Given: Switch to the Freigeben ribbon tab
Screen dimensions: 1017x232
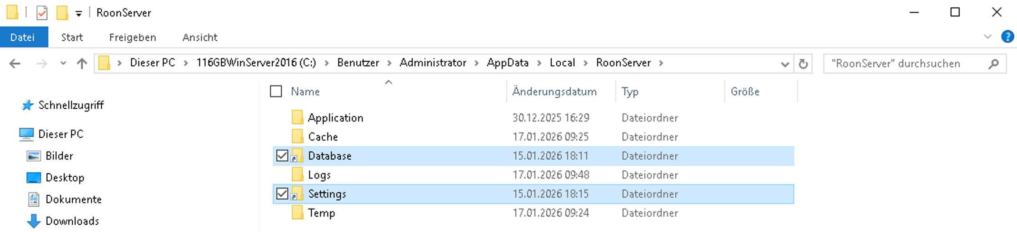Looking at the screenshot, I should click(x=133, y=37).
